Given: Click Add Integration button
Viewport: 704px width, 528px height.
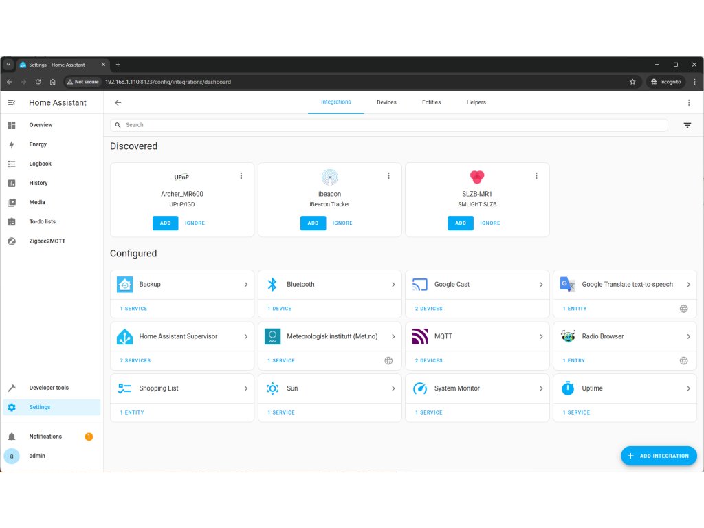Looking at the screenshot, I should (x=659, y=456).
